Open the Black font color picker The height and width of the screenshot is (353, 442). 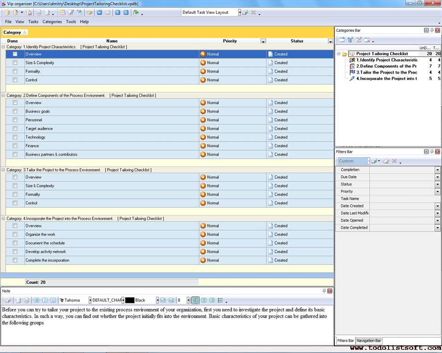157,301
